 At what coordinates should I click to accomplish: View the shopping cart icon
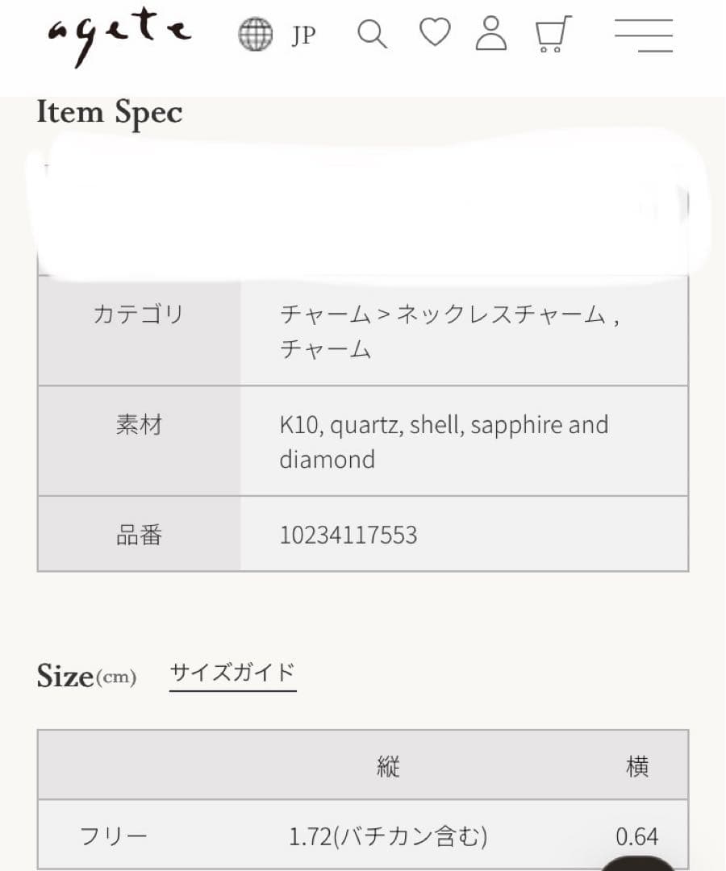tap(553, 34)
